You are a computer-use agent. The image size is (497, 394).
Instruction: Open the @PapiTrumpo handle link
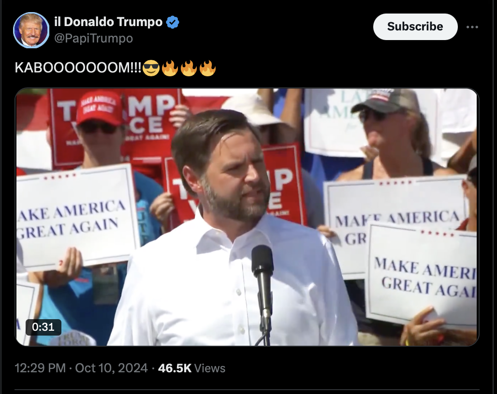(93, 38)
